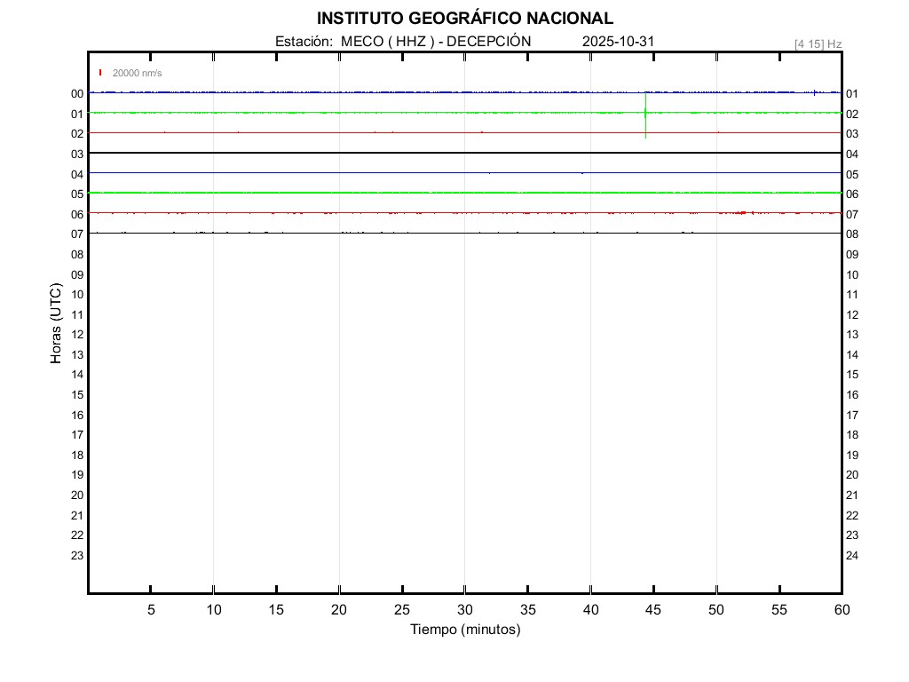Click the small blue spike near minute 58

[x=814, y=92]
